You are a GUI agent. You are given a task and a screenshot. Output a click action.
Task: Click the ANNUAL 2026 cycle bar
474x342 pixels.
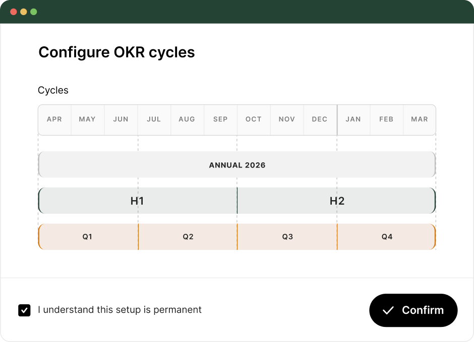pos(237,164)
